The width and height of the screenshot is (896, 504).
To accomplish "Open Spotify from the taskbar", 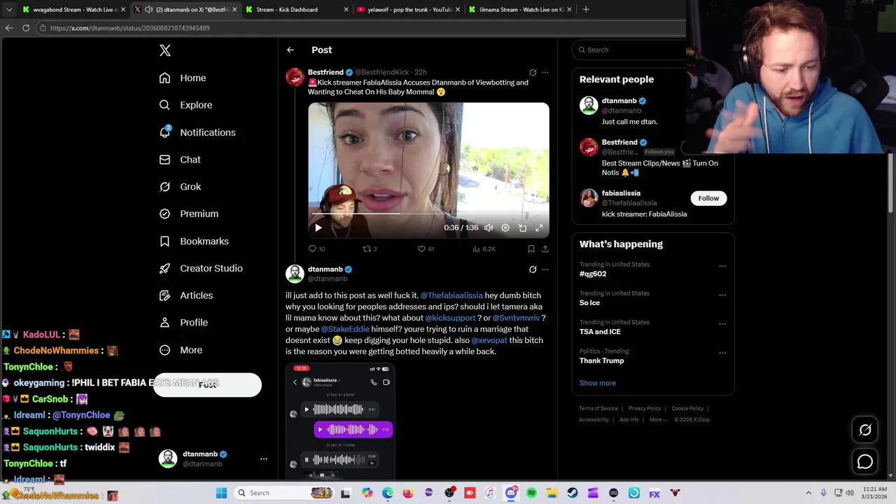I will coord(531,493).
